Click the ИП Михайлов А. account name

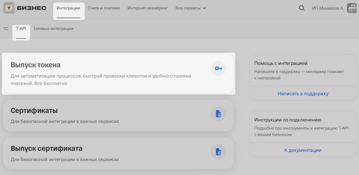point(328,8)
